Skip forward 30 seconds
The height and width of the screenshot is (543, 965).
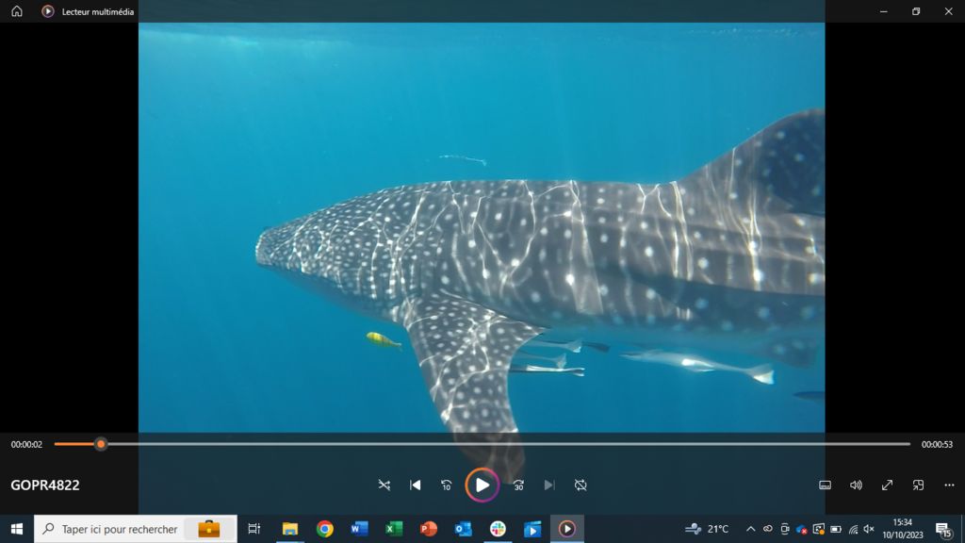pos(518,485)
